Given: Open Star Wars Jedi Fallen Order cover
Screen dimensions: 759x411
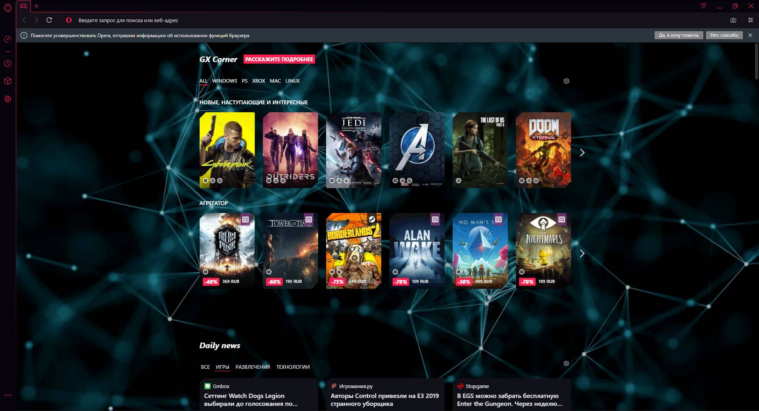Looking at the screenshot, I should (354, 150).
